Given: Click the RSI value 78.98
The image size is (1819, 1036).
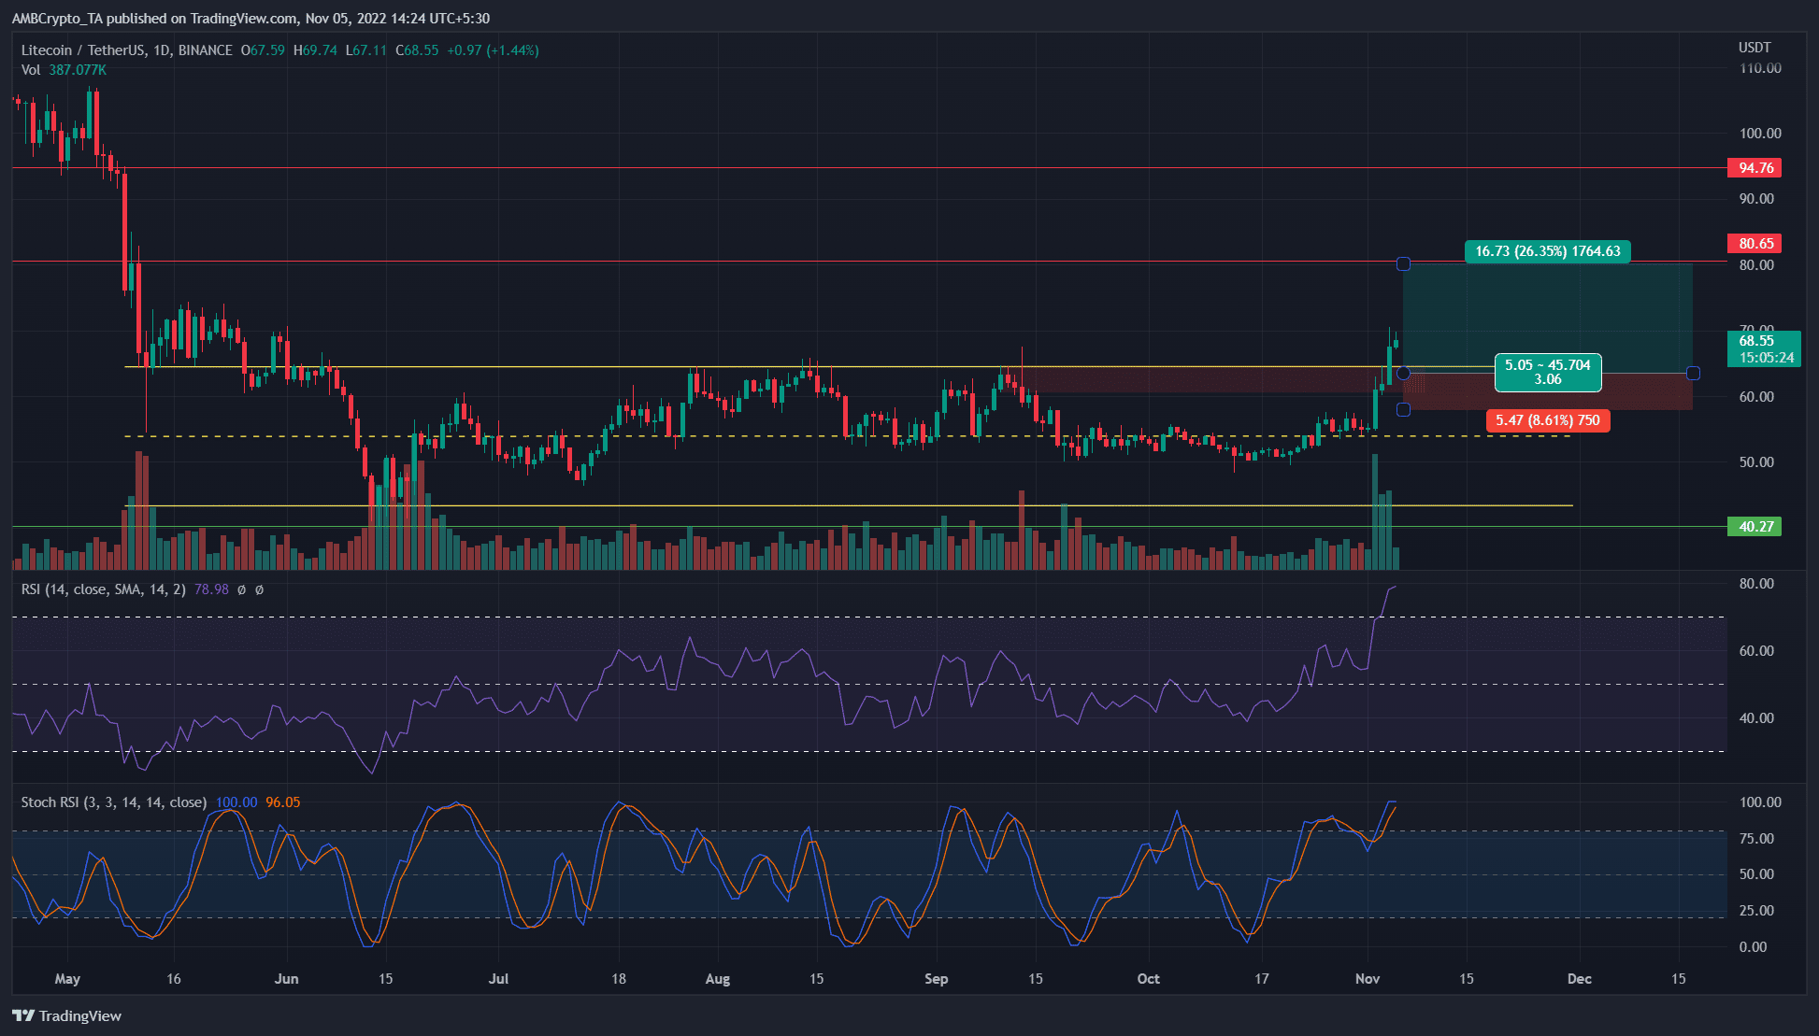Looking at the screenshot, I should [211, 589].
